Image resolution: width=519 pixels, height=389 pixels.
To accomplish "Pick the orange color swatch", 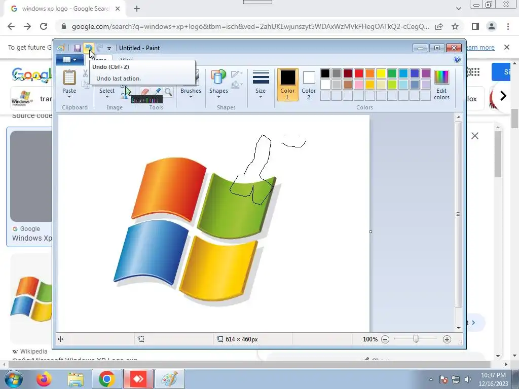I will 370,73.
